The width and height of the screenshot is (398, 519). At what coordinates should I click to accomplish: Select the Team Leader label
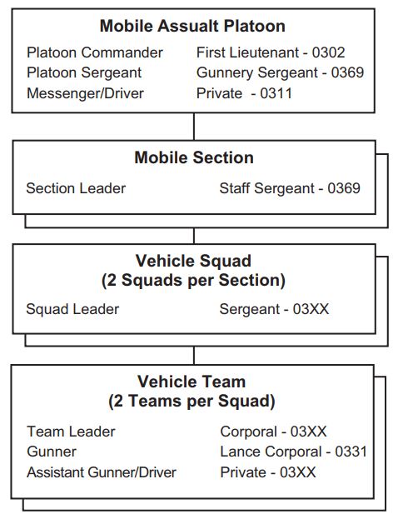coord(71,432)
